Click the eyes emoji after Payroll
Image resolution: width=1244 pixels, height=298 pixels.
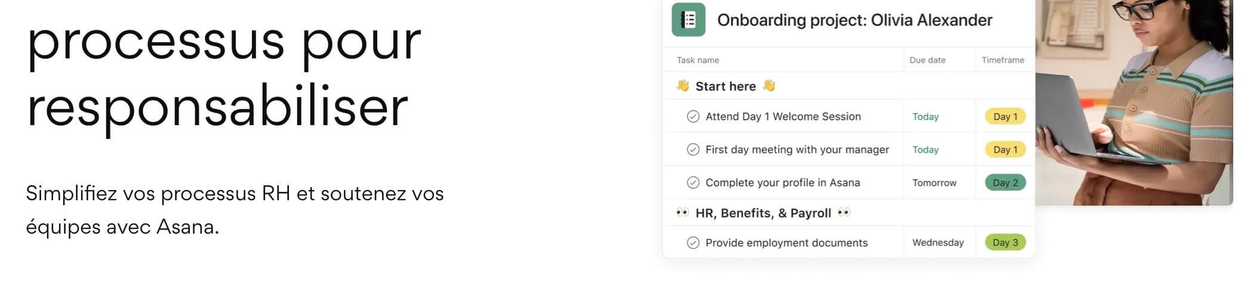coord(843,213)
